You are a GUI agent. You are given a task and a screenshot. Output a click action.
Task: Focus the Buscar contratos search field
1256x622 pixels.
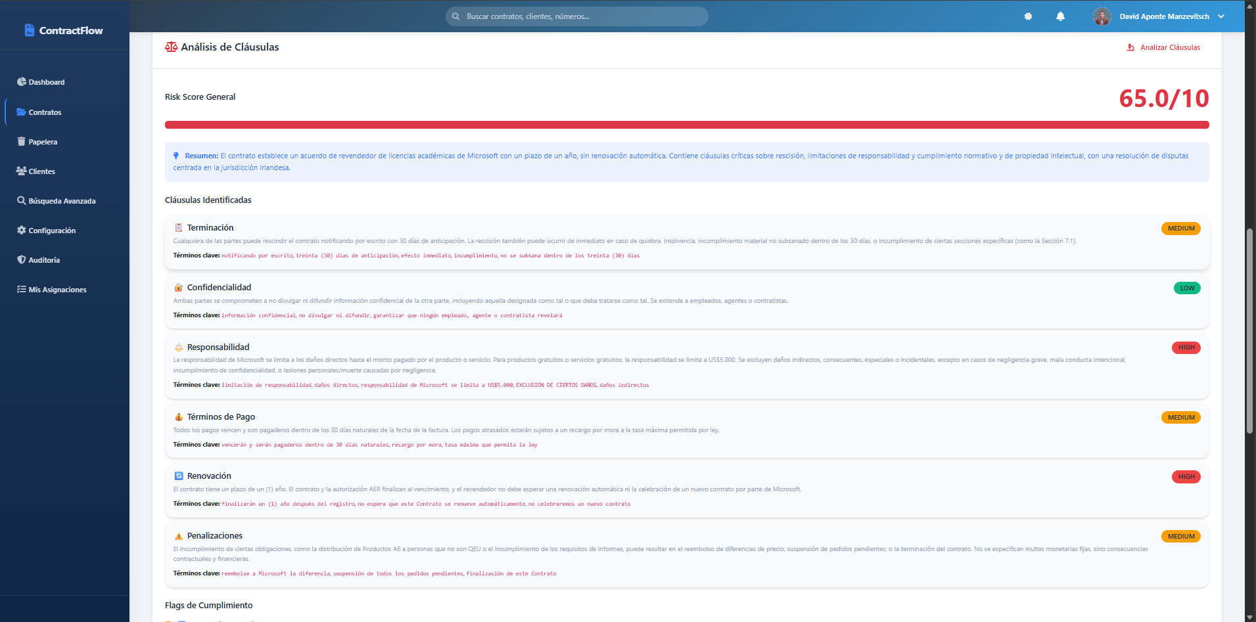pyautogui.click(x=577, y=16)
